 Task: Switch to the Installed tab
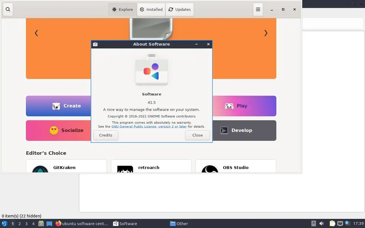tap(151, 9)
